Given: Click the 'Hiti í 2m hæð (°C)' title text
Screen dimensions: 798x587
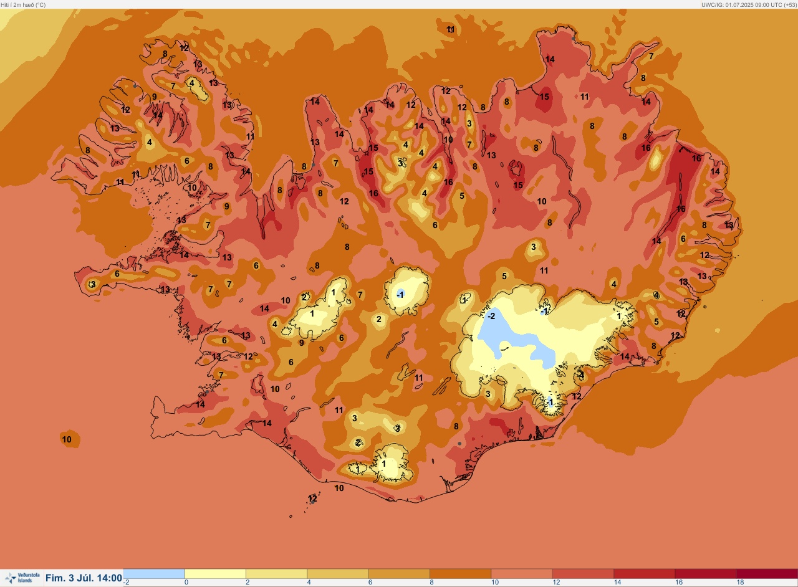Looking at the screenshot, I should pos(23,4).
